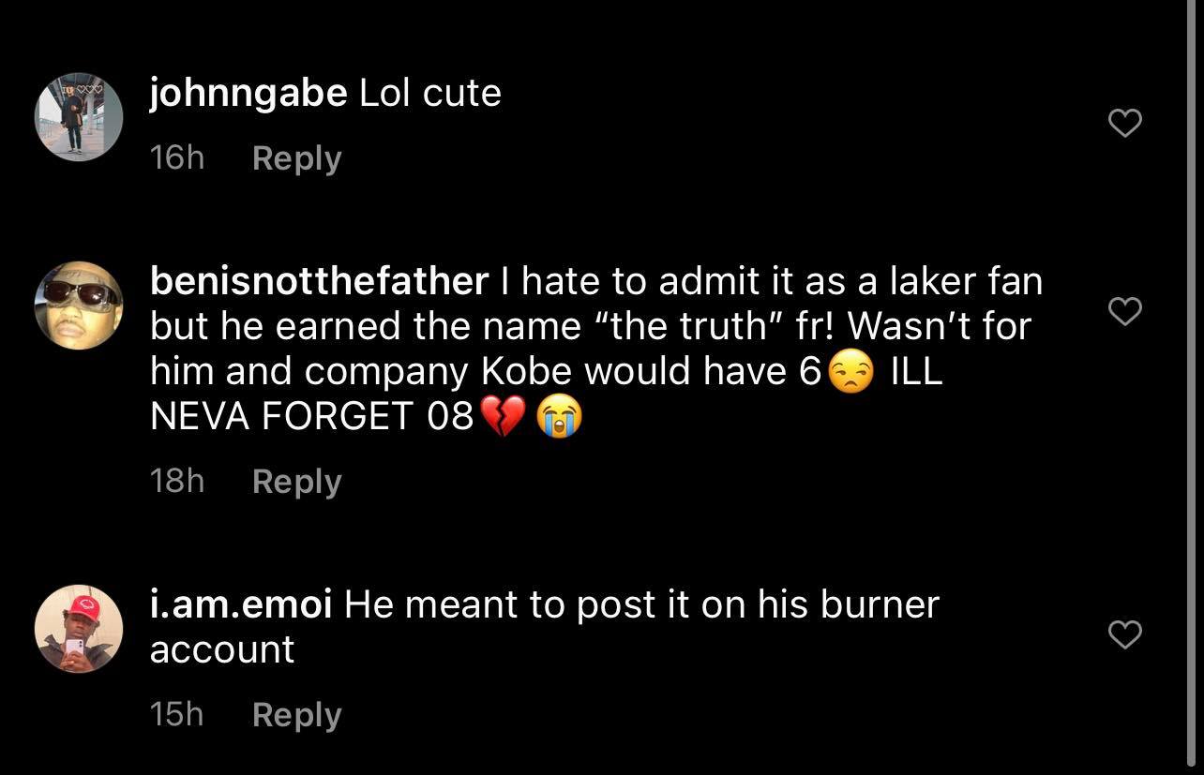Like the i.am.emoi burner account comment
The width and height of the screenshot is (1204, 775).
[x=1124, y=634]
